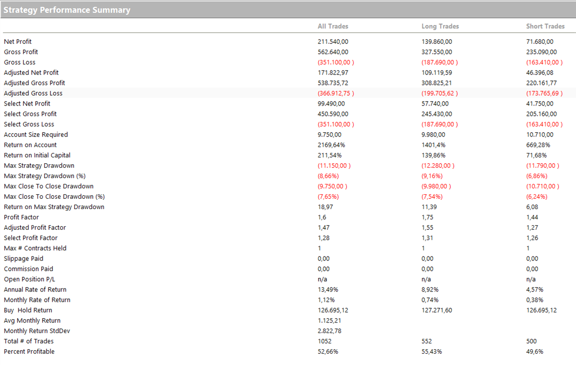Click the Long Trades Buy Hold Return 127.271,60
Screen dimensions: 576x365
[436, 310]
